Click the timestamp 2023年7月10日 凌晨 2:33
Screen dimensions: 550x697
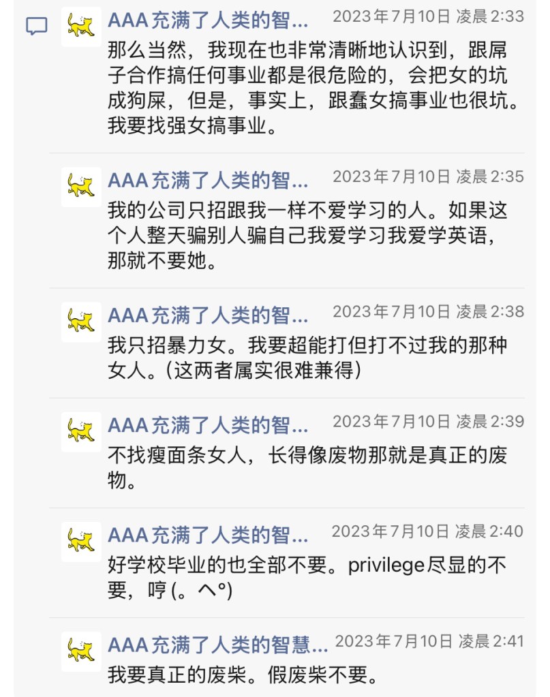[x=428, y=16]
